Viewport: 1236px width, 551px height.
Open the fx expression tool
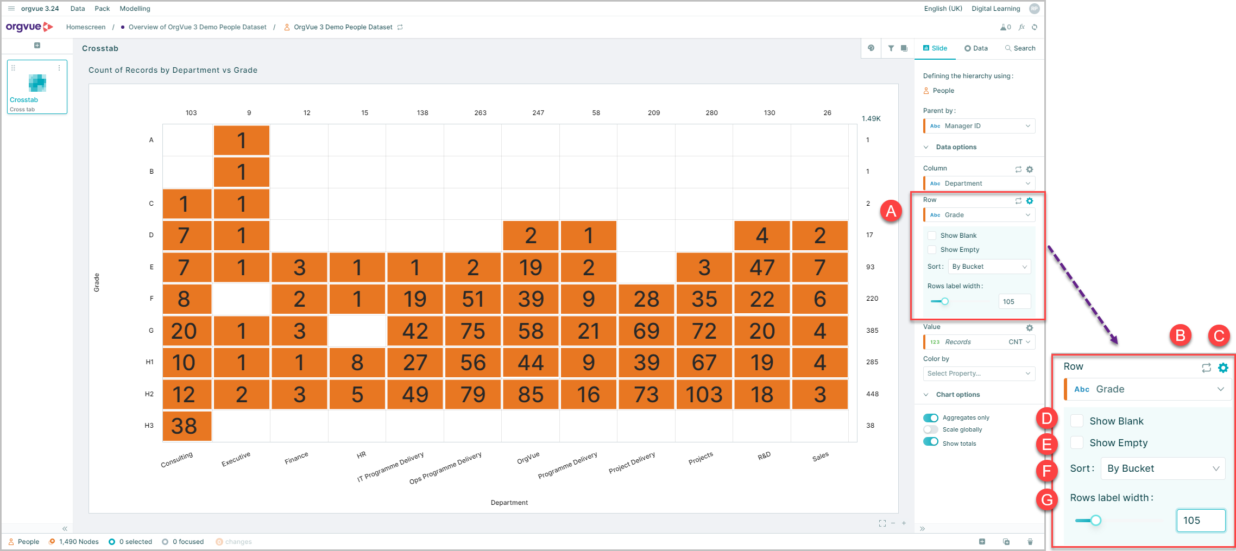pyautogui.click(x=1021, y=27)
